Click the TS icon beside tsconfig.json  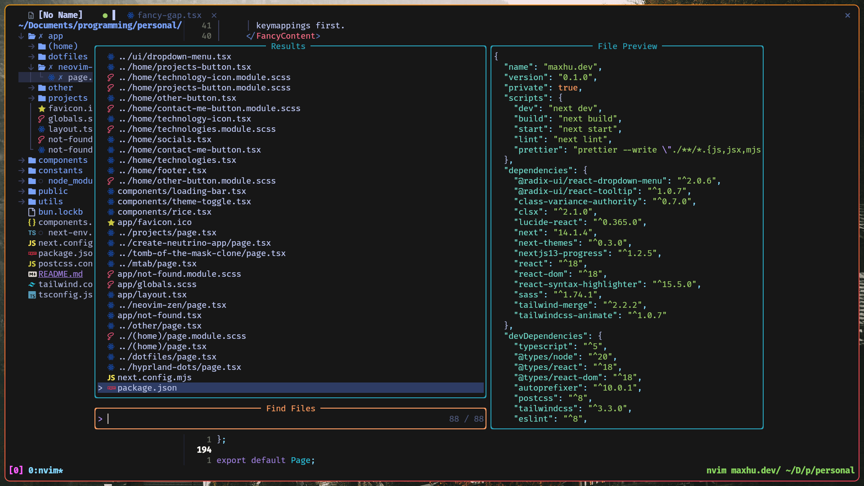tap(32, 295)
